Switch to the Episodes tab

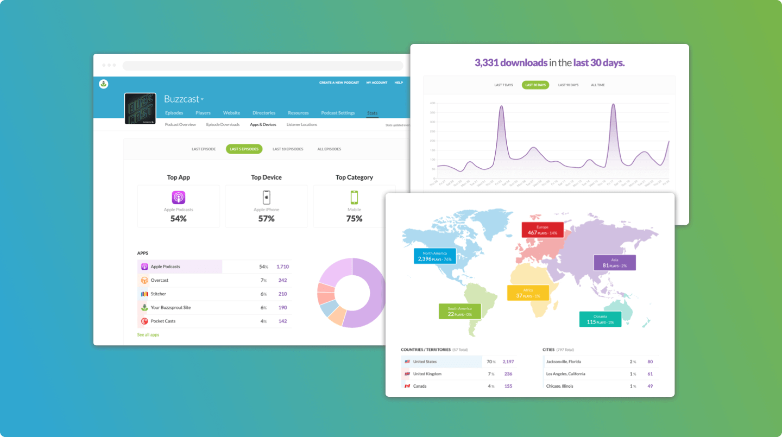point(174,113)
